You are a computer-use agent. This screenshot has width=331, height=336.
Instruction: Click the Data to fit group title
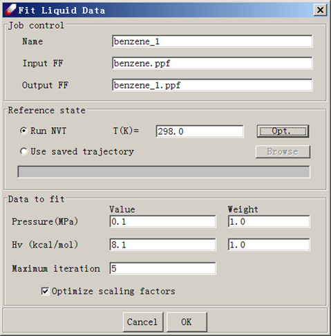point(36,199)
